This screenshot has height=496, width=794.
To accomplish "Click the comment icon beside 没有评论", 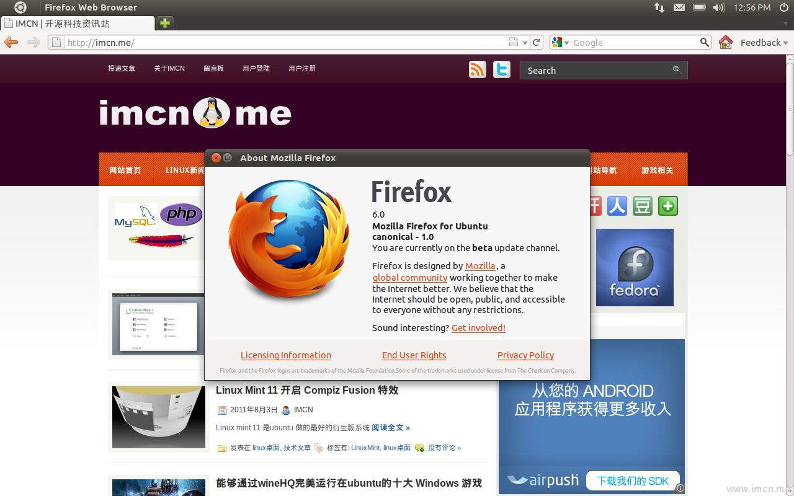I will (419, 448).
